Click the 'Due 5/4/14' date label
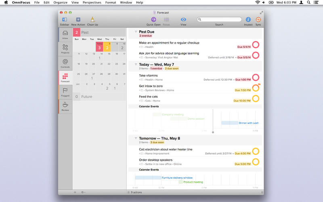The image size is (323, 202). click(x=244, y=47)
